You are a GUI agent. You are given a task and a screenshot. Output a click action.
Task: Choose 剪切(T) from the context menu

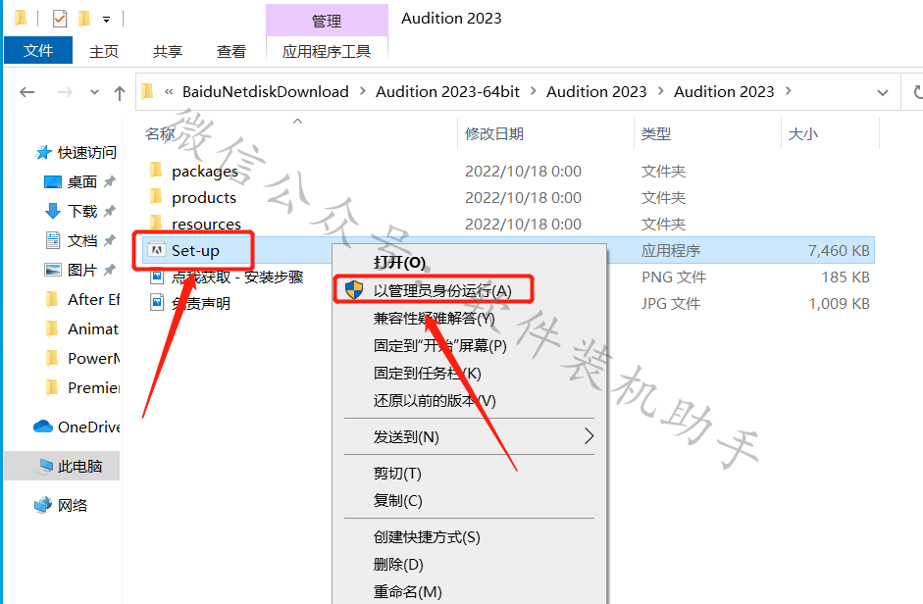coord(397,474)
